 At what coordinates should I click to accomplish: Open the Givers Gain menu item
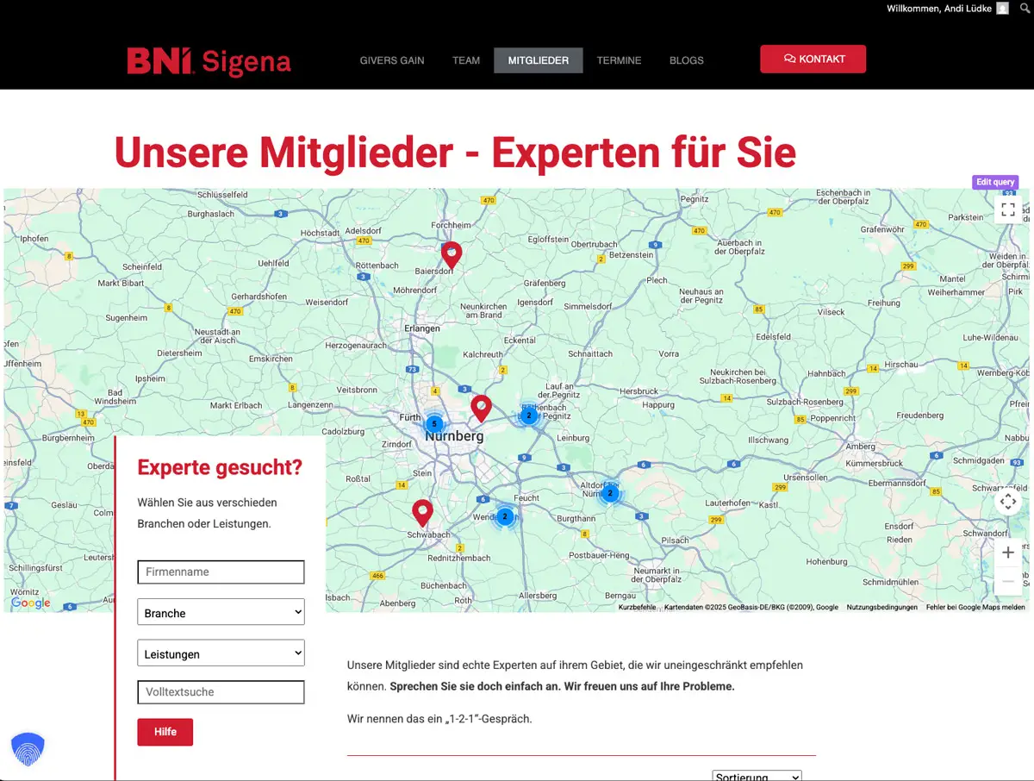click(x=392, y=60)
